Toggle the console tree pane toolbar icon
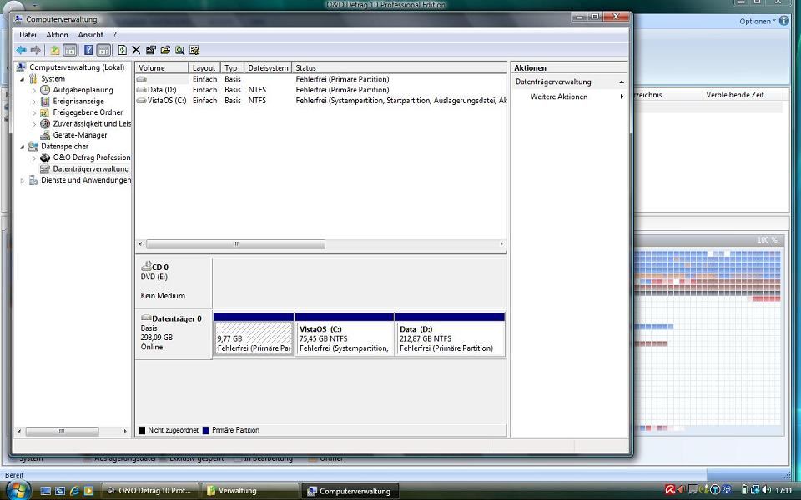Viewport: 801px width, 500px height. (x=69, y=50)
